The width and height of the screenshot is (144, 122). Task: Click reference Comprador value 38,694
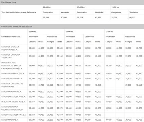click(46, 17)
